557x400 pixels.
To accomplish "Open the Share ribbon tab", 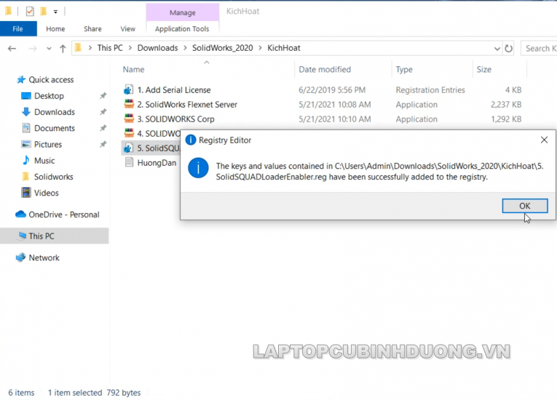I will coord(92,29).
